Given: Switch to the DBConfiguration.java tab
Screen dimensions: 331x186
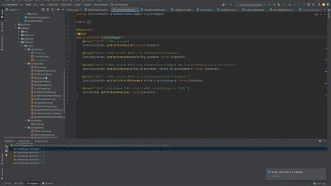Looking at the screenshot, I should [282, 10].
